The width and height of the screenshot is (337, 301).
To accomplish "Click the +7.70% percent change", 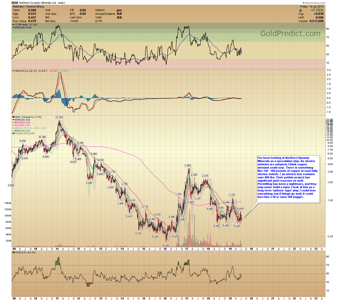I will [317, 10].
